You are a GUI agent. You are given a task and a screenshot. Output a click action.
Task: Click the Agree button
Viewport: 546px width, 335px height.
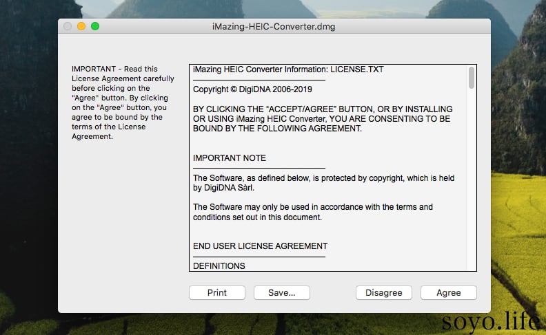click(449, 292)
